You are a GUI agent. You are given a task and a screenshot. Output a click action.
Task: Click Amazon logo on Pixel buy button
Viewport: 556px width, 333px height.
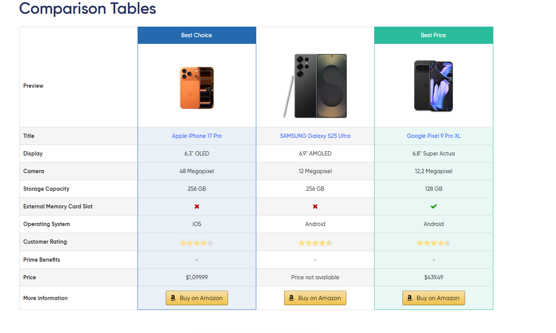(x=409, y=298)
